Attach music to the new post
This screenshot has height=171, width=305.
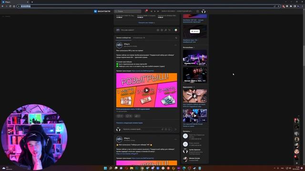[x=166, y=30]
